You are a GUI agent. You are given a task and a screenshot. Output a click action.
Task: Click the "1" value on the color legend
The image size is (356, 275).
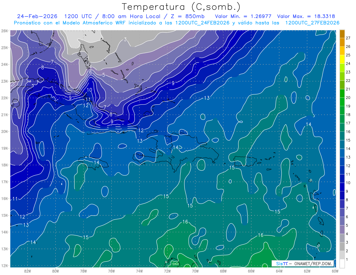coord(347,259)
